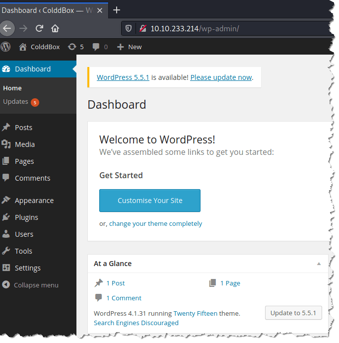
Task: Click the updates refresh icon showing 5
Action: point(72,47)
